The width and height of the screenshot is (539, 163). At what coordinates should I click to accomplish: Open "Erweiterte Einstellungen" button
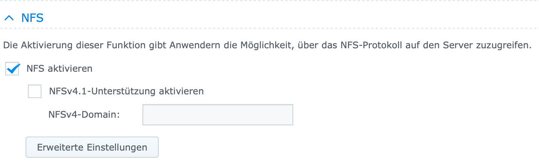coord(92,147)
